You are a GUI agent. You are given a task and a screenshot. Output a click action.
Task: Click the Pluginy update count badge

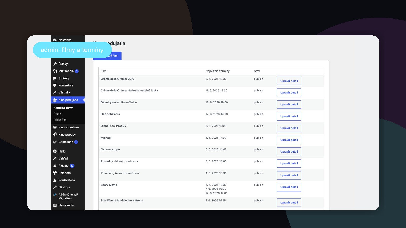point(72,166)
